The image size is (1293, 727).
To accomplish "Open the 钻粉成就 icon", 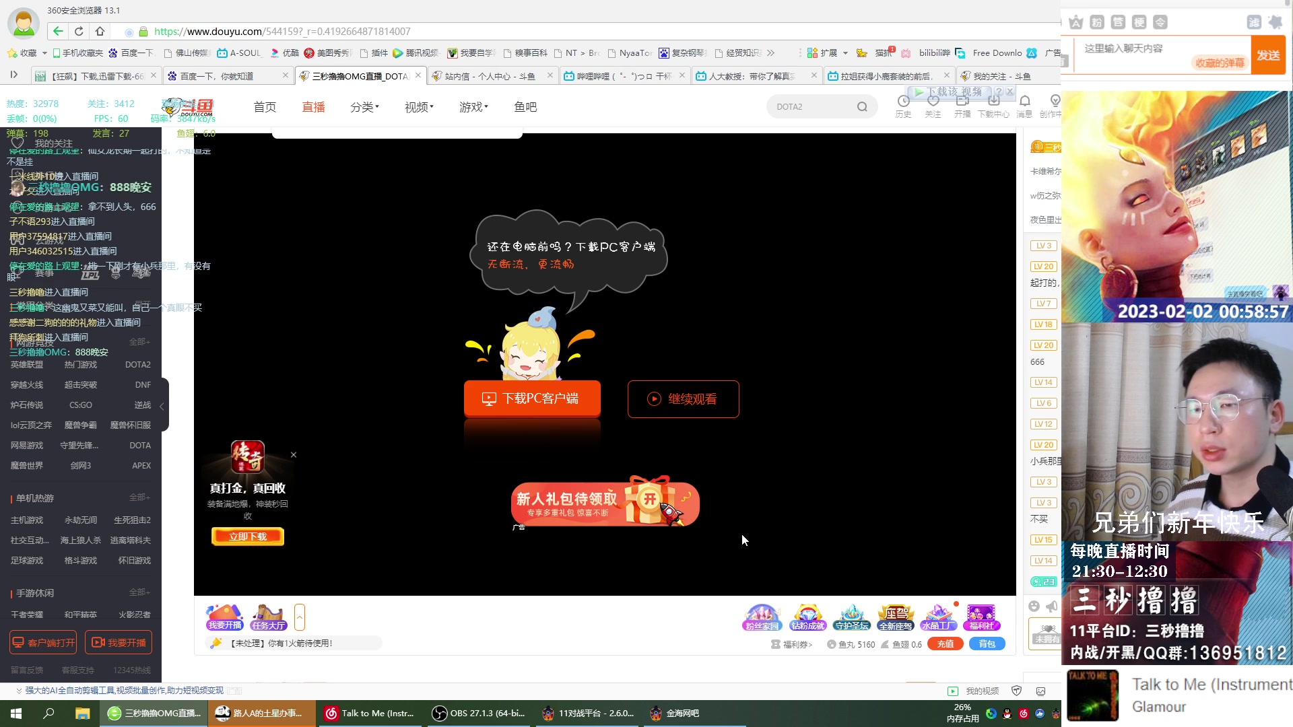I will tap(807, 617).
